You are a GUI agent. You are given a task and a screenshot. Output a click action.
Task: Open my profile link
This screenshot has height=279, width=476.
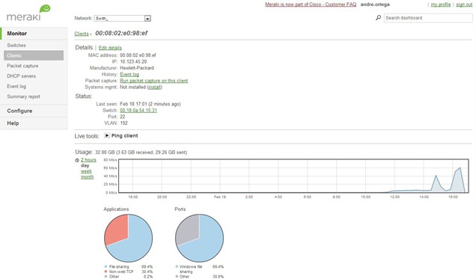pyautogui.click(x=441, y=4)
